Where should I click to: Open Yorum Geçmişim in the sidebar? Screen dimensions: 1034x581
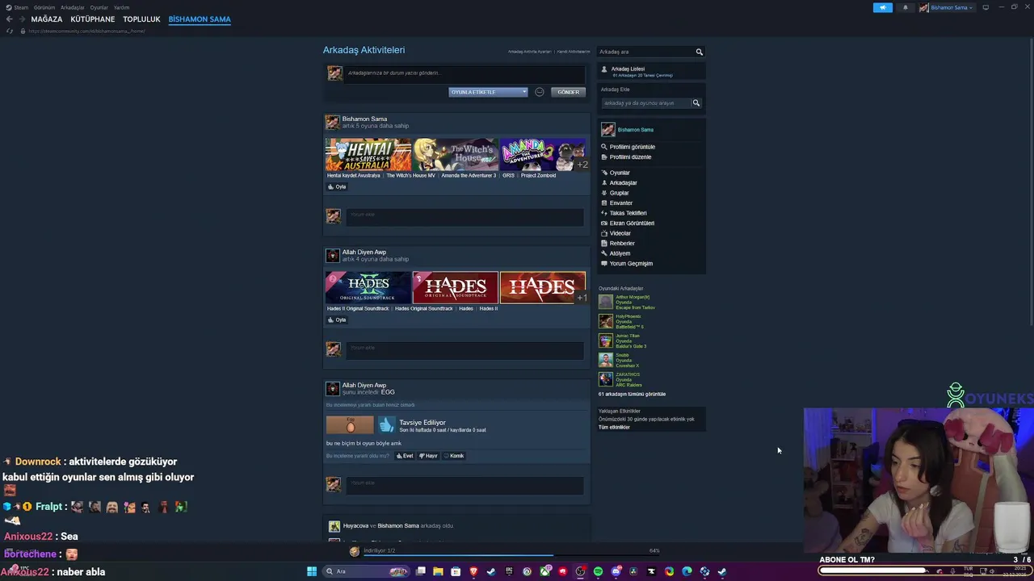point(631,263)
